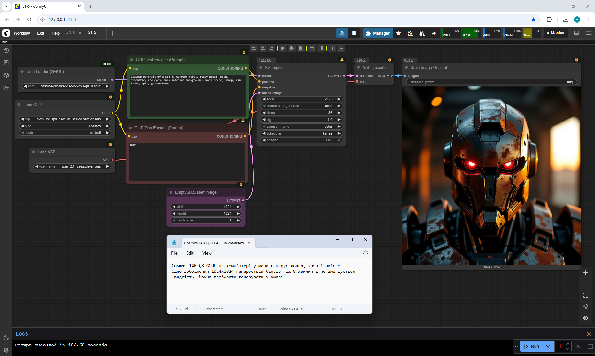Image resolution: width=595 pixels, height=356 pixels.
Task: Click the share arrow icon in toolbar
Action: (434, 33)
